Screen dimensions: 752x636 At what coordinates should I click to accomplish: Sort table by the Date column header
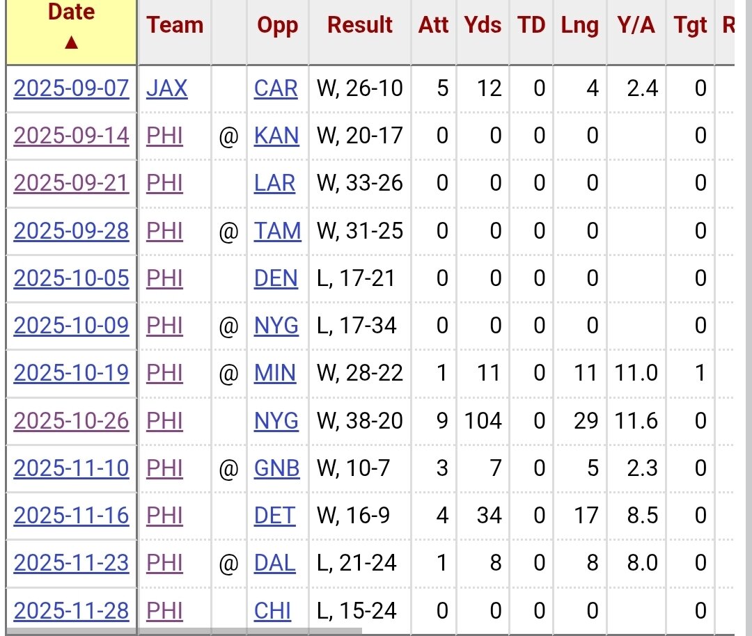(x=71, y=13)
